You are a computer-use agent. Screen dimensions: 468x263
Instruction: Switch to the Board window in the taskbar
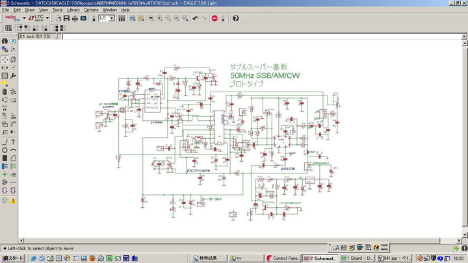(x=357, y=258)
